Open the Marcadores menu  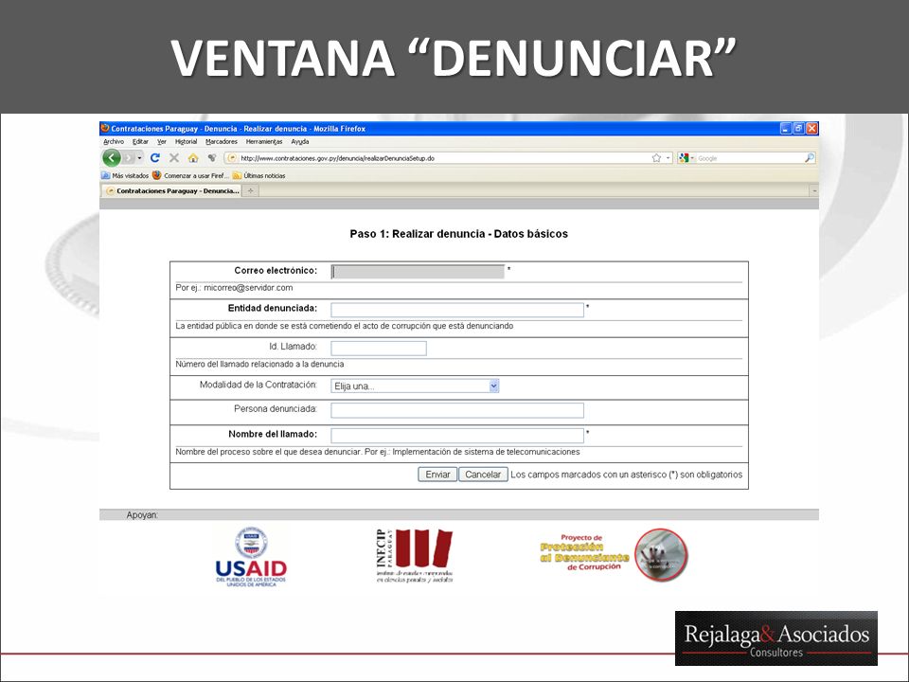tap(222, 141)
